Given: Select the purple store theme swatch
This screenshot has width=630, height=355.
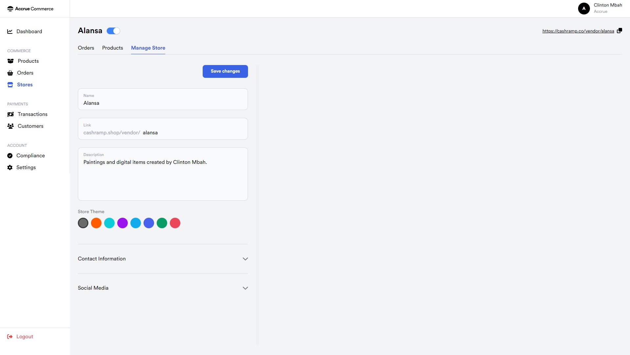Looking at the screenshot, I should click(x=122, y=223).
